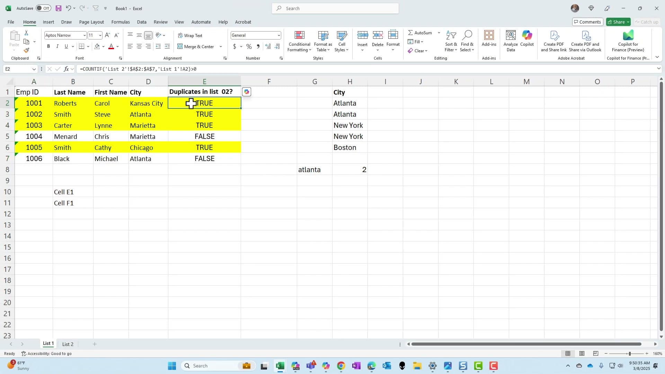Open Copilot from the ribbon
665x374 pixels.
(527, 40)
